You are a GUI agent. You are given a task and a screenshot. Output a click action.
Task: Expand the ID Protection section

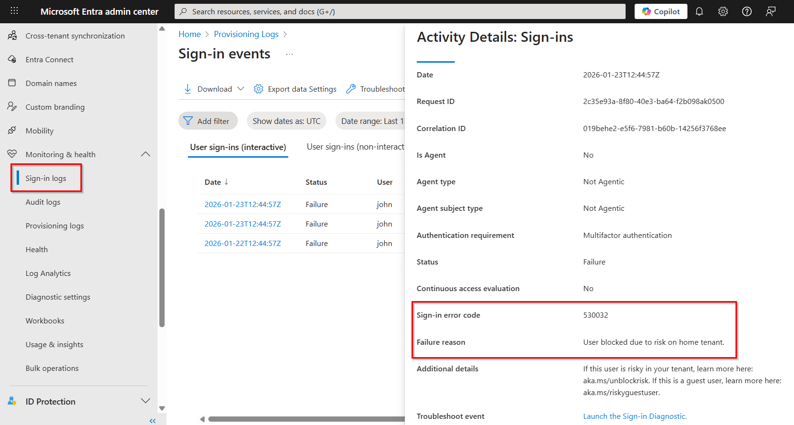point(146,401)
